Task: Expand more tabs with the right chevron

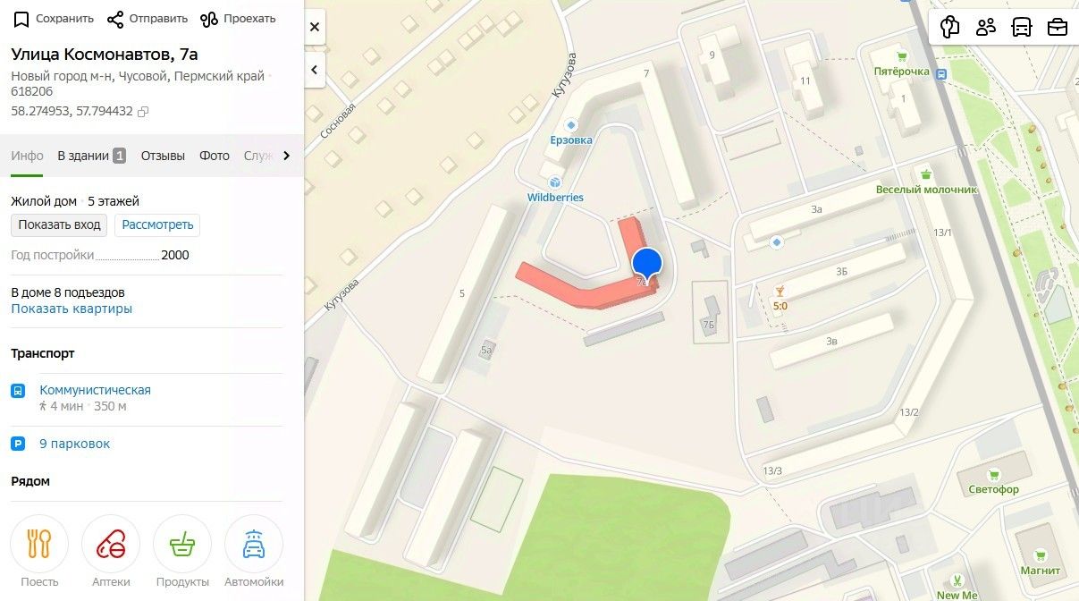Action: pos(286,156)
